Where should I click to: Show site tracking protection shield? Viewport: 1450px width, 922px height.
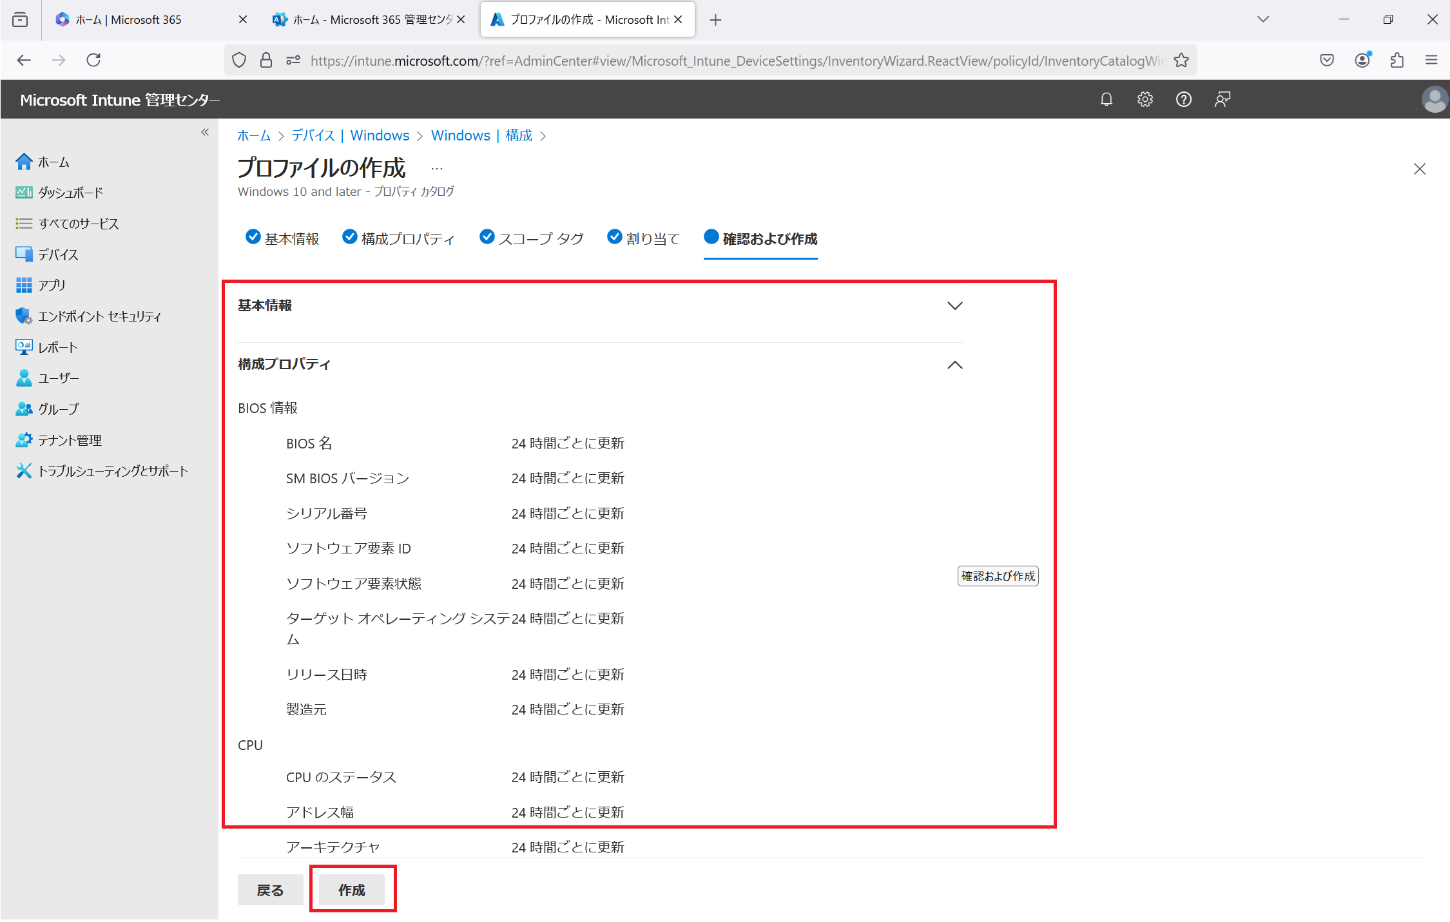click(239, 60)
